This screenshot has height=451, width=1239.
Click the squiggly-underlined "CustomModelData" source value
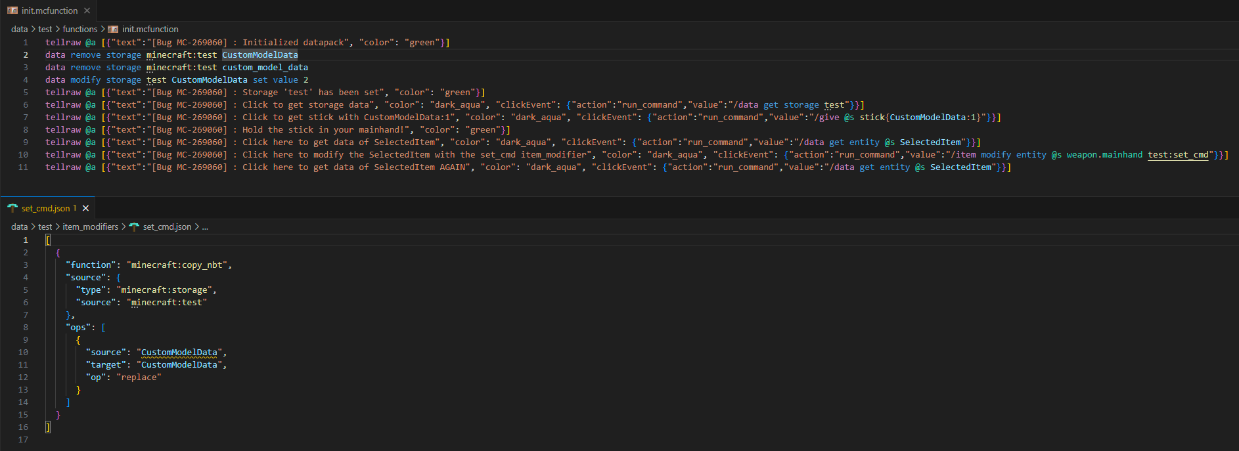[179, 353]
